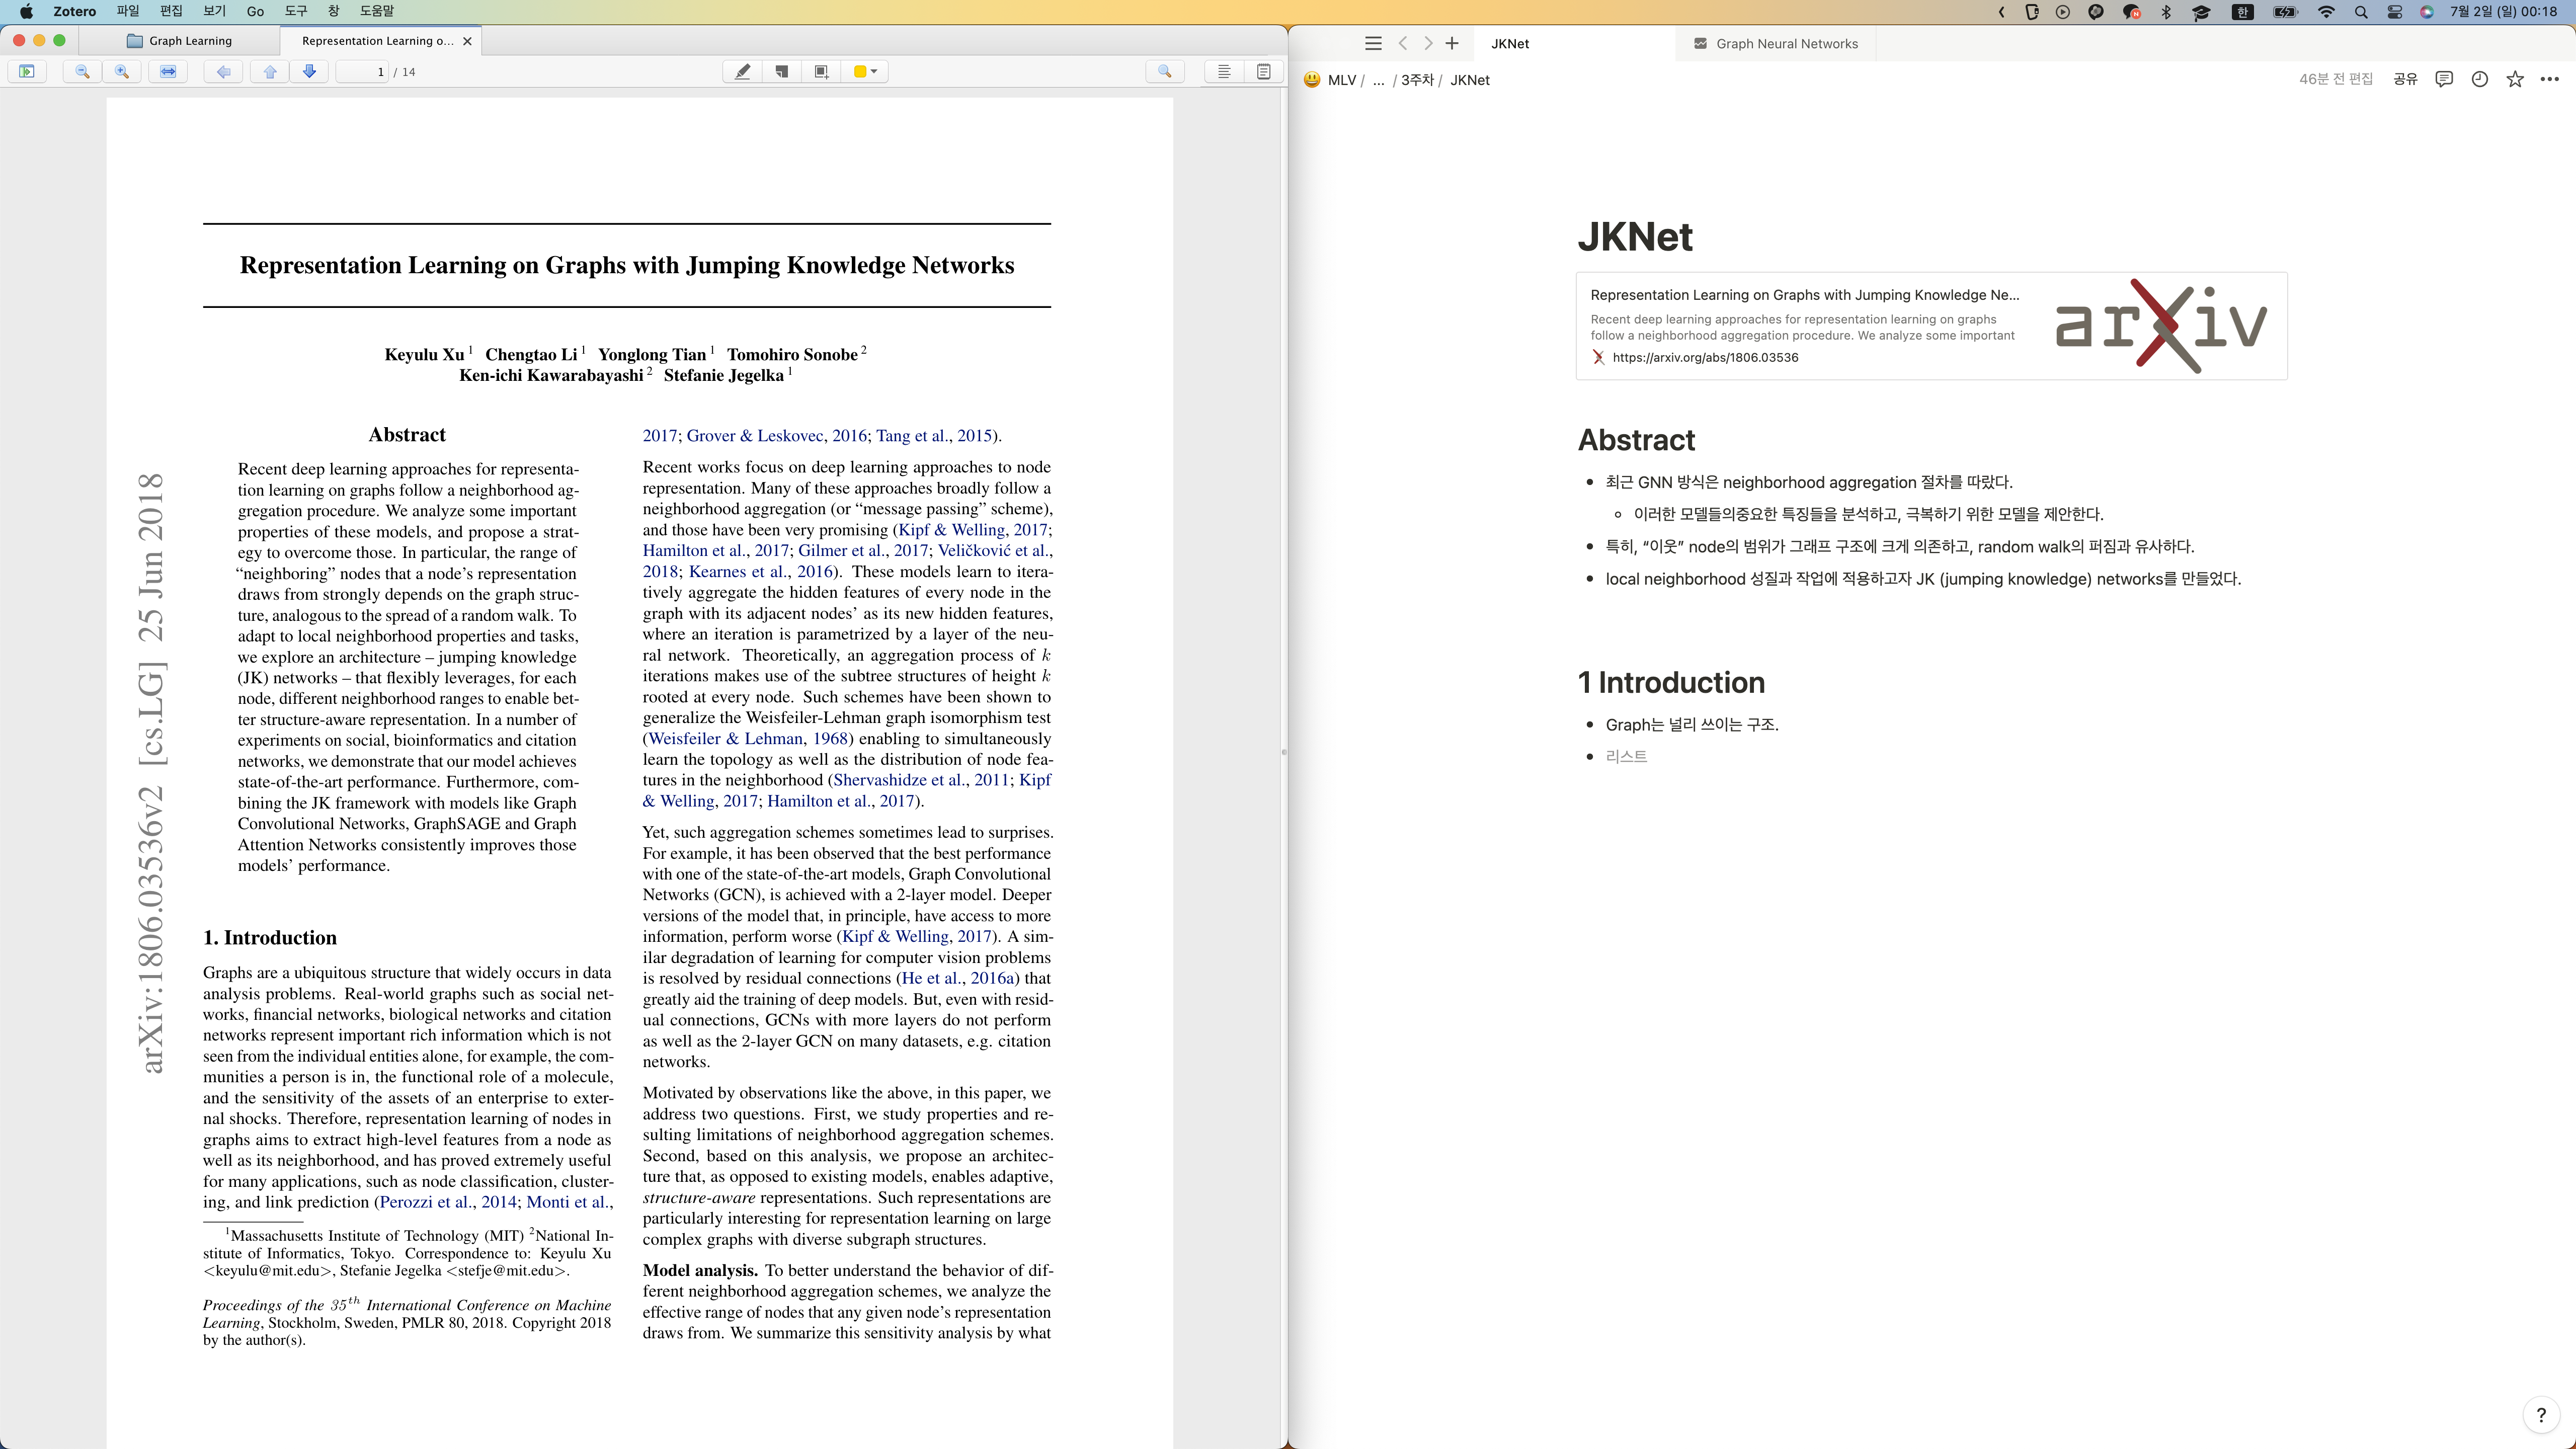Click the 공유 share button

(2405, 79)
